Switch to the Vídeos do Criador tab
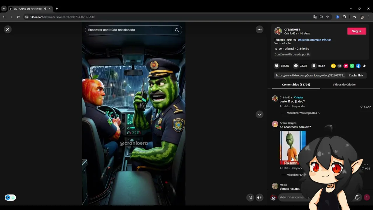 click(344, 85)
